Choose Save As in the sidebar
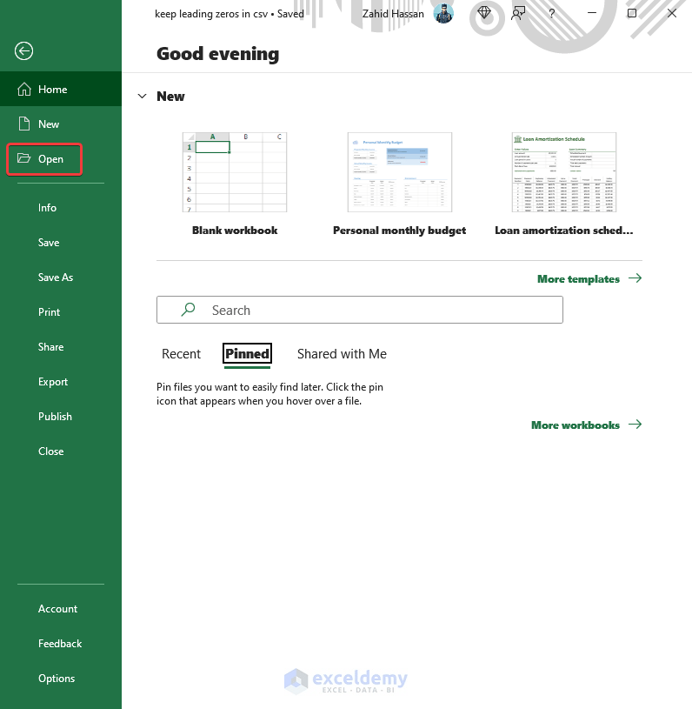The image size is (692, 709). (55, 278)
